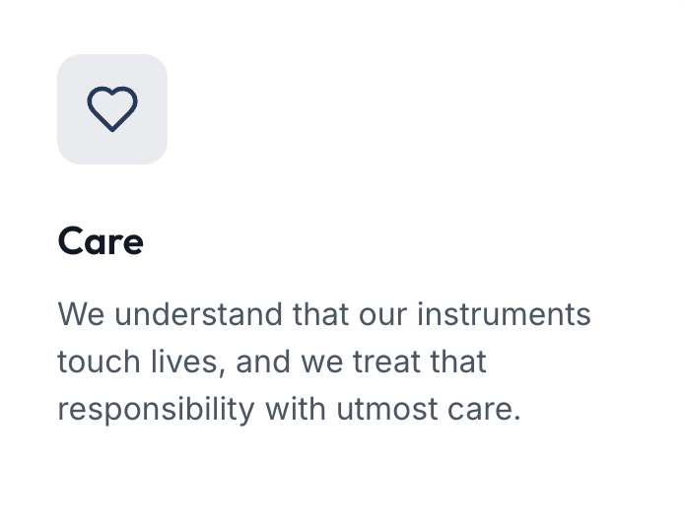The width and height of the screenshot is (684, 528).
Task: Click 'utmost' in the final sentence
Action: (387, 410)
